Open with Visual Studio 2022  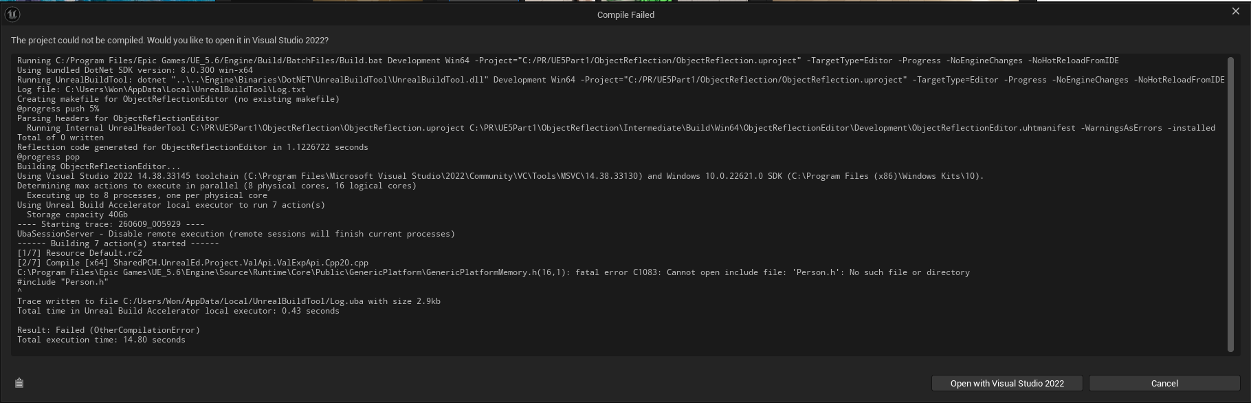click(x=1007, y=383)
